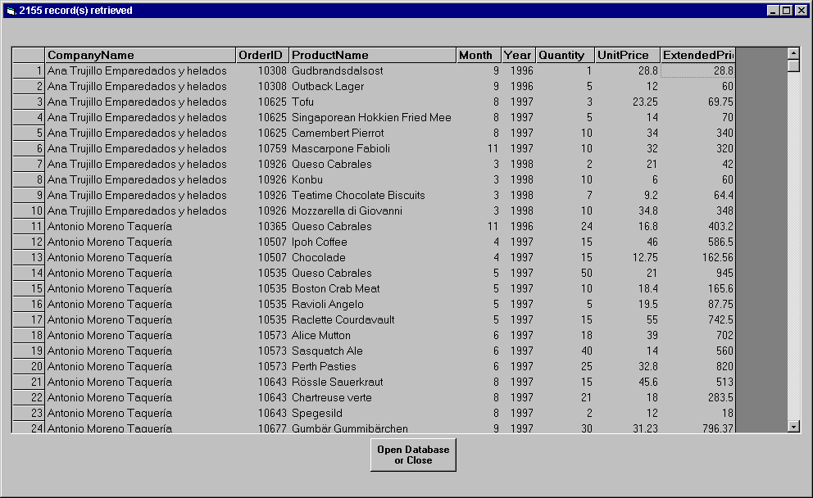This screenshot has height=498, width=813.
Task: Select the ExtendedPrice column header
Action: tap(698, 55)
